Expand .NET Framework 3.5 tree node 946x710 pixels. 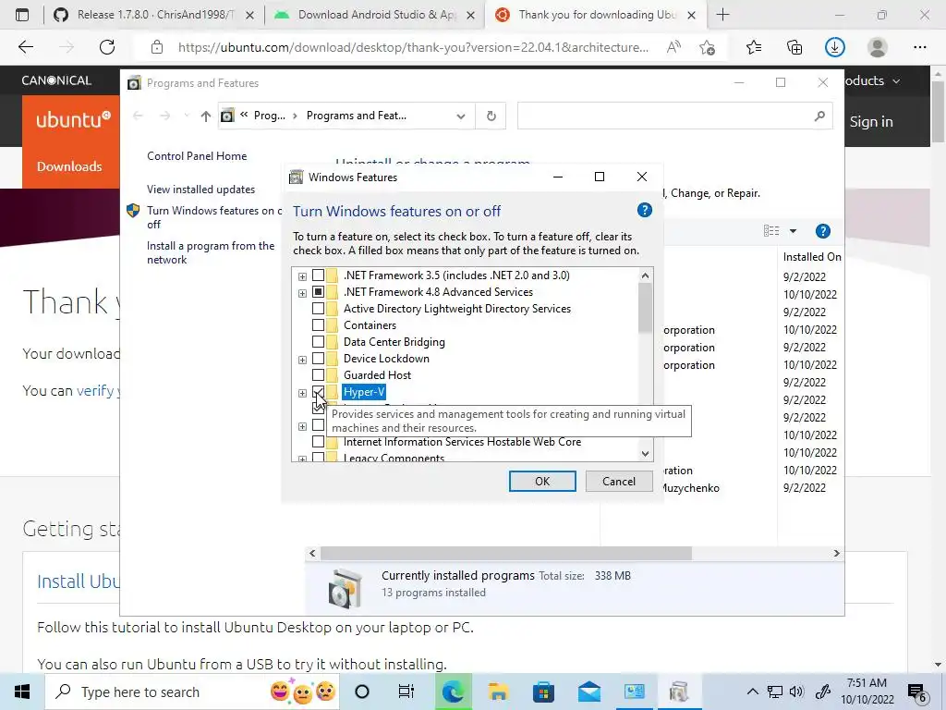[x=302, y=276]
